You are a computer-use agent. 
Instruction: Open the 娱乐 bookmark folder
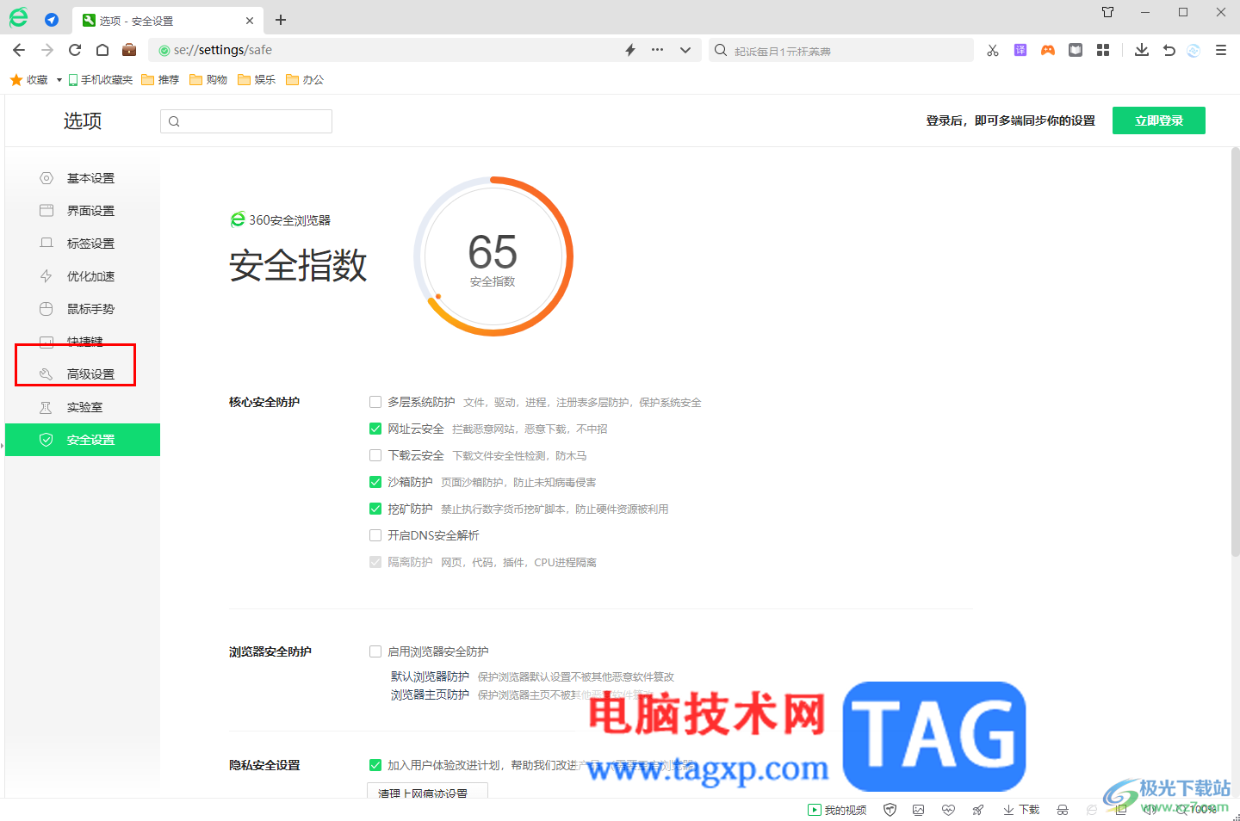pos(257,80)
